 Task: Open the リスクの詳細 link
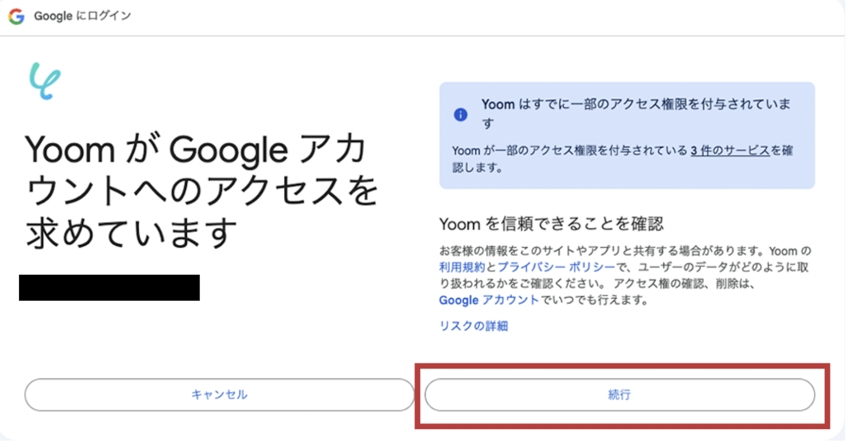(x=473, y=326)
